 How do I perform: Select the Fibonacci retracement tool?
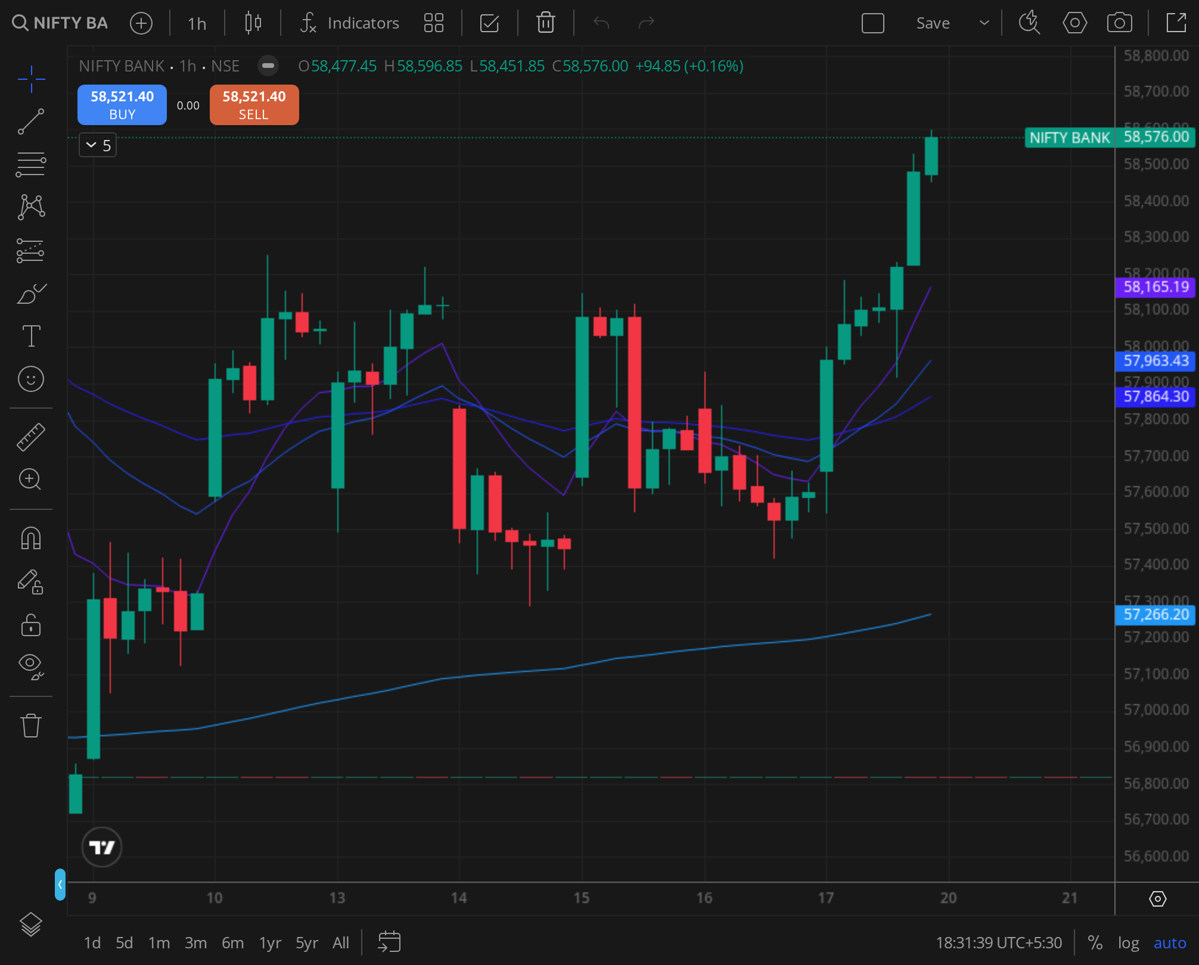click(31, 164)
